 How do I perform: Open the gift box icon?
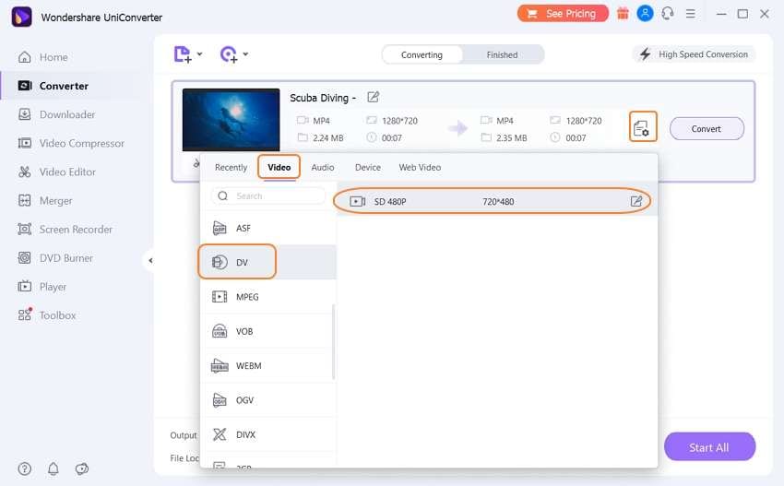click(623, 14)
